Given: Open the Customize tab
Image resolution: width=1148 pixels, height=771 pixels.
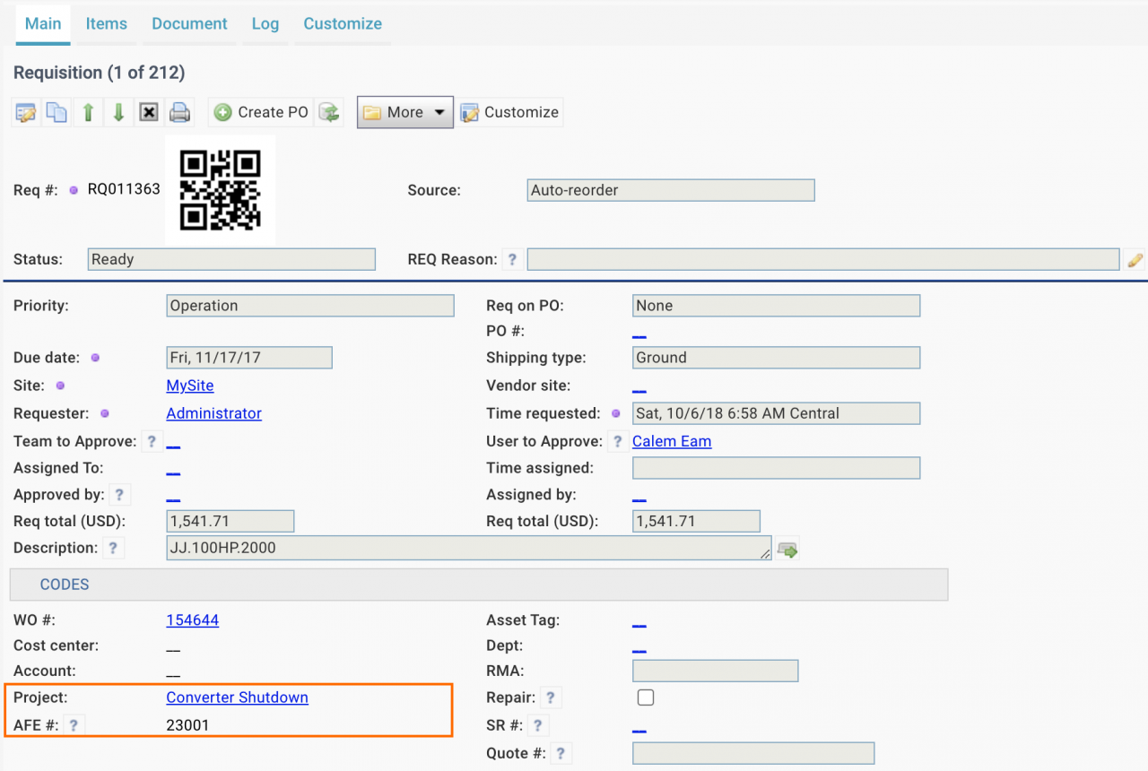Looking at the screenshot, I should pyautogui.click(x=343, y=23).
